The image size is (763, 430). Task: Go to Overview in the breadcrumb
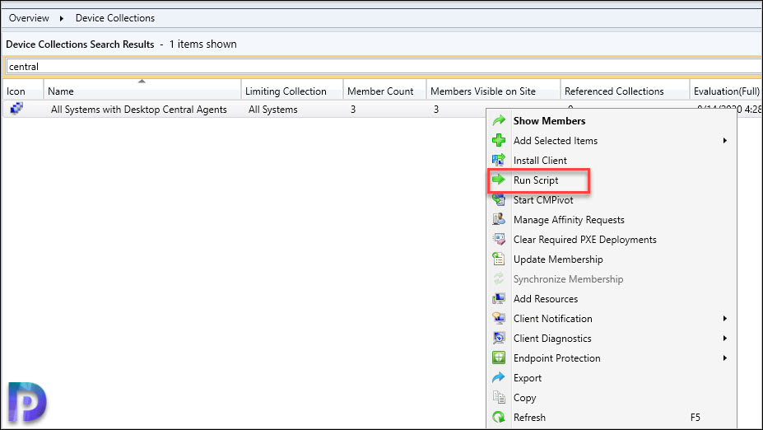coord(29,18)
